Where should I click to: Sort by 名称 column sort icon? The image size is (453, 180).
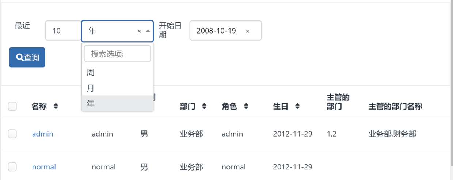click(x=56, y=107)
